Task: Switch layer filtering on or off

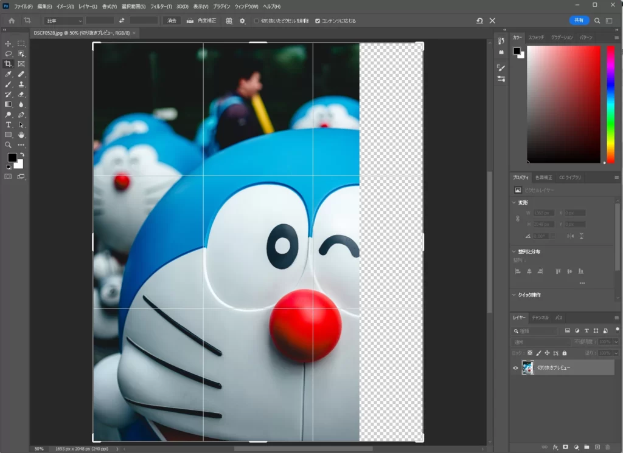Action: point(617,329)
